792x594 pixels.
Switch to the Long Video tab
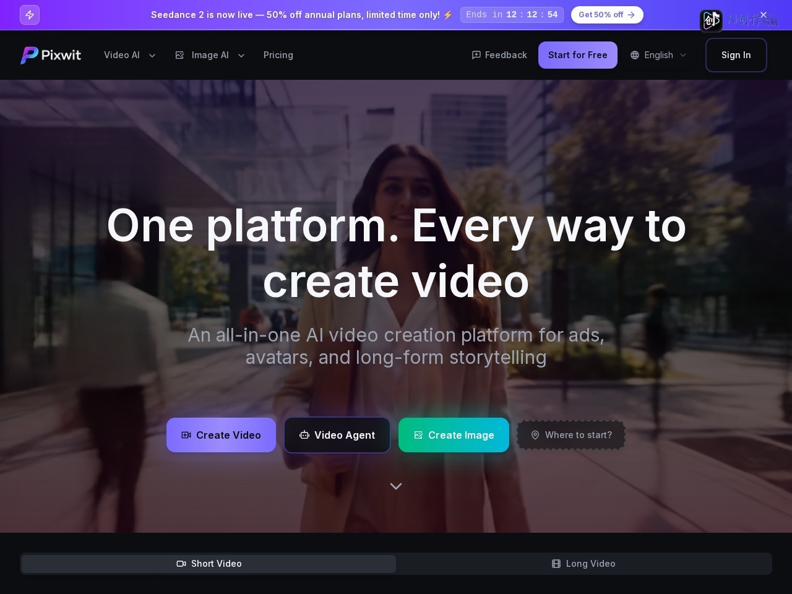[x=583, y=564]
